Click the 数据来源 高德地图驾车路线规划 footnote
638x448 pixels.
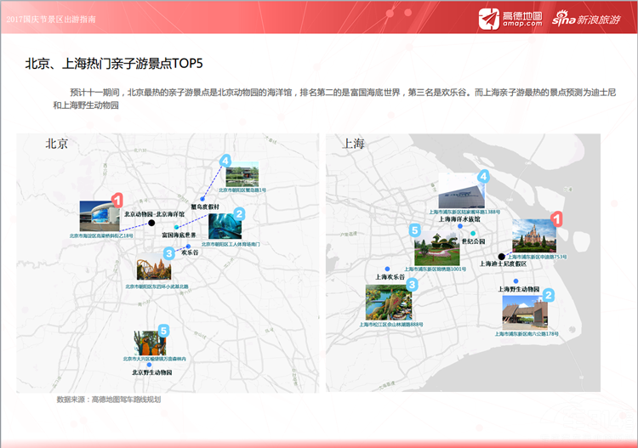pyautogui.click(x=108, y=399)
